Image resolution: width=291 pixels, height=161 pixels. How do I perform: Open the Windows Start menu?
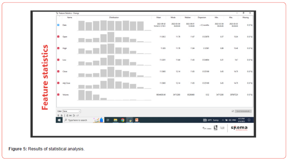click(x=59, y=120)
